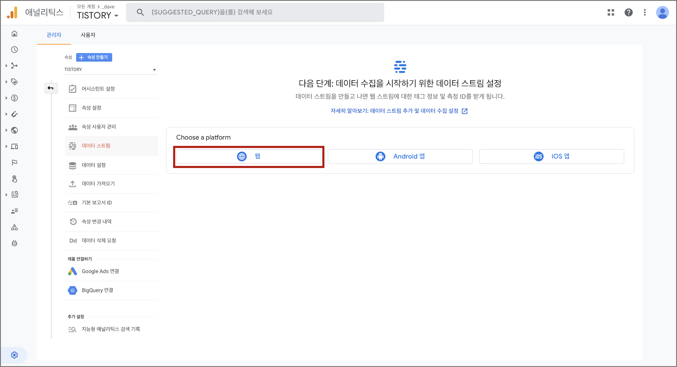Open the Events touch icon in sidebar

(14, 179)
